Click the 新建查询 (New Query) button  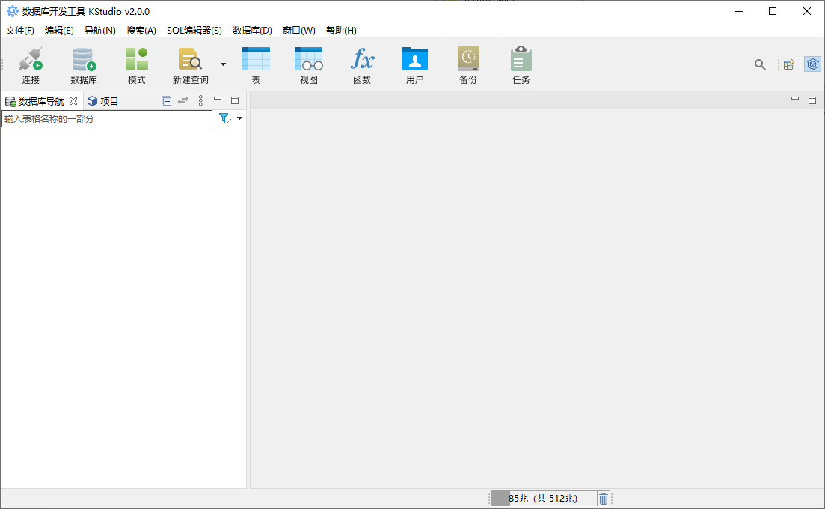coord(191,65)
